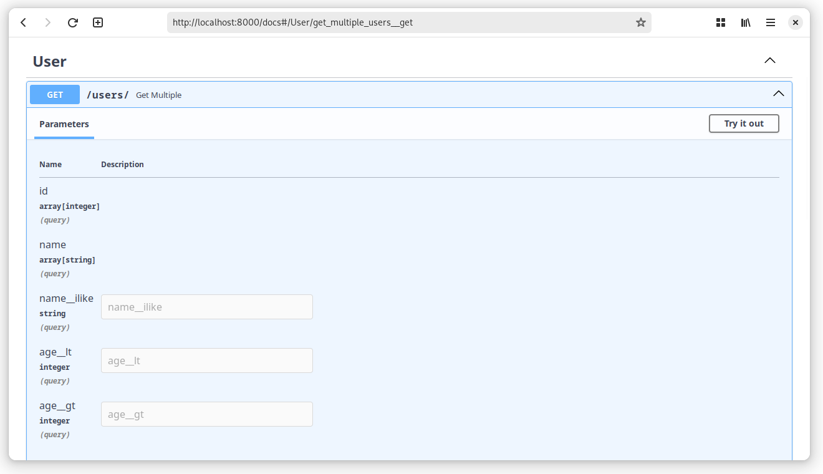
Task: Click the name__ilike input field
Action: coord(206,307)
